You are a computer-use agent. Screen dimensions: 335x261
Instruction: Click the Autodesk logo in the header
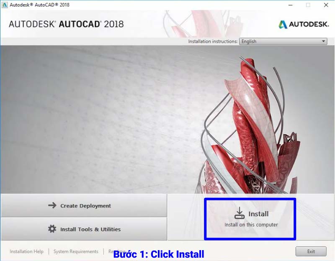(x=304, y=24)
